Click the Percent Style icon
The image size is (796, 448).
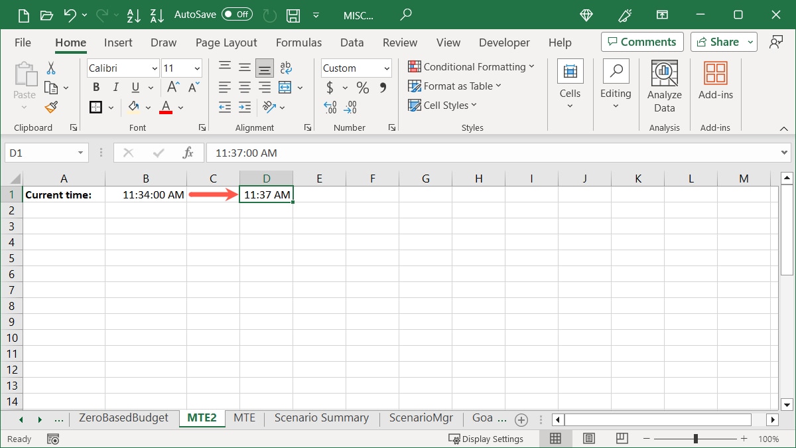[x=362, y=87]
